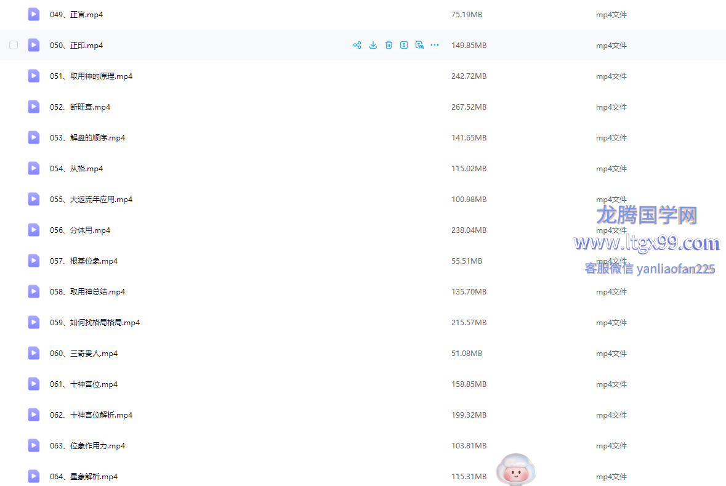Select the 053、解盘的顺序.mp4 file name
Viewport: 726px width, 486px height.
pyautogui.click(x=87, y=138)
